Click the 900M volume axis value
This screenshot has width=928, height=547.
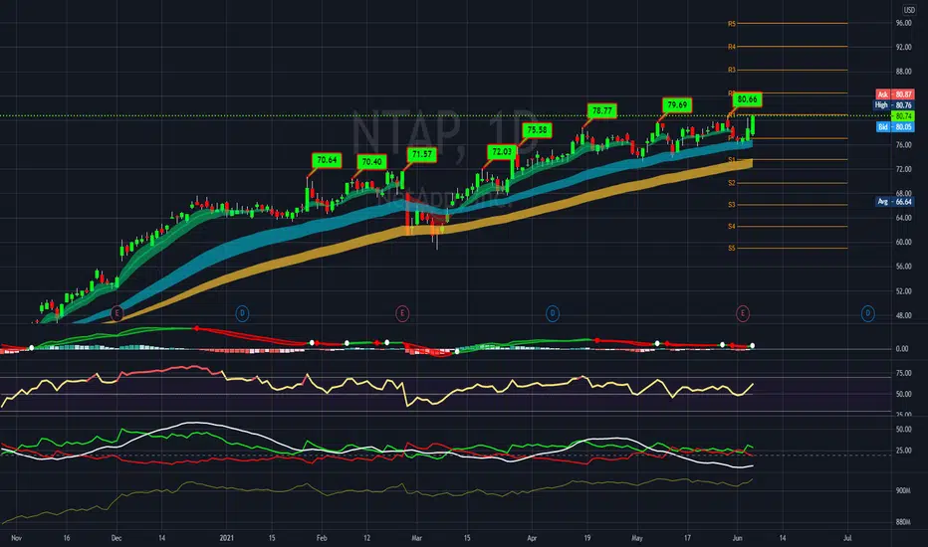pyautogui.click(x=903, y=491)
